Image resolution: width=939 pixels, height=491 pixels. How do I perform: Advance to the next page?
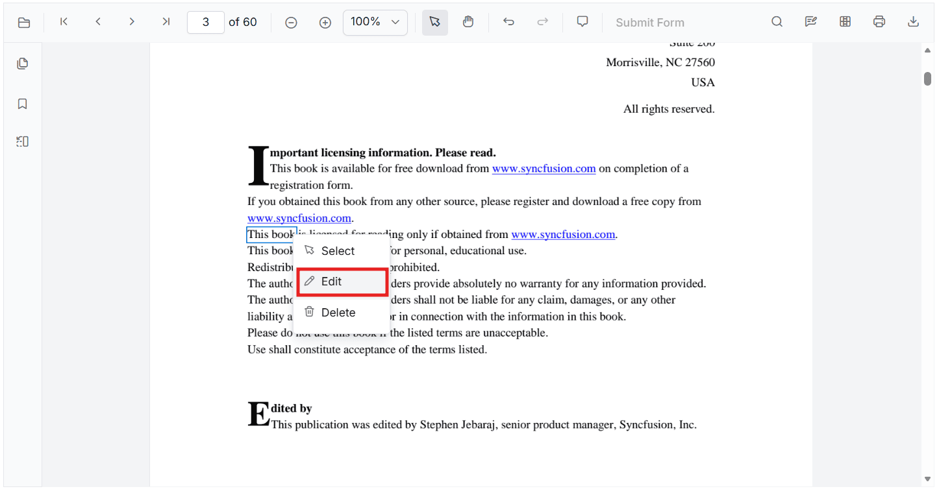tap(132, 22)
